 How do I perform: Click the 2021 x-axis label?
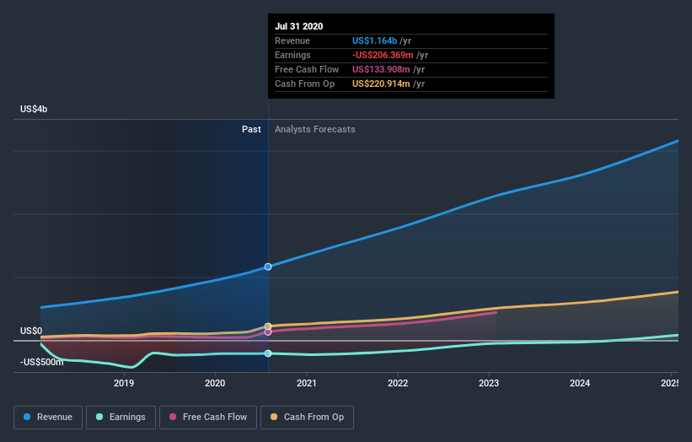tap(306, 383)
